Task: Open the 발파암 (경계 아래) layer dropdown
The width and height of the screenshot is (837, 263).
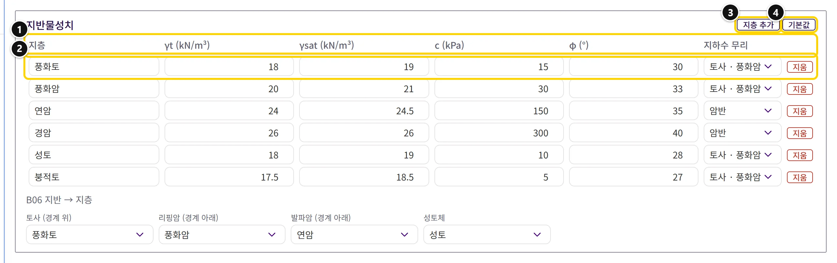Action: point(354,234)
